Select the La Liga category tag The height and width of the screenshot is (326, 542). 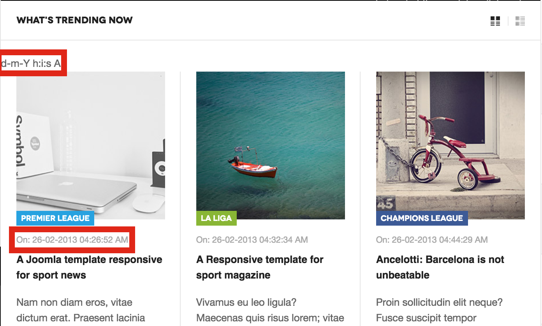[x=216, y=218]
